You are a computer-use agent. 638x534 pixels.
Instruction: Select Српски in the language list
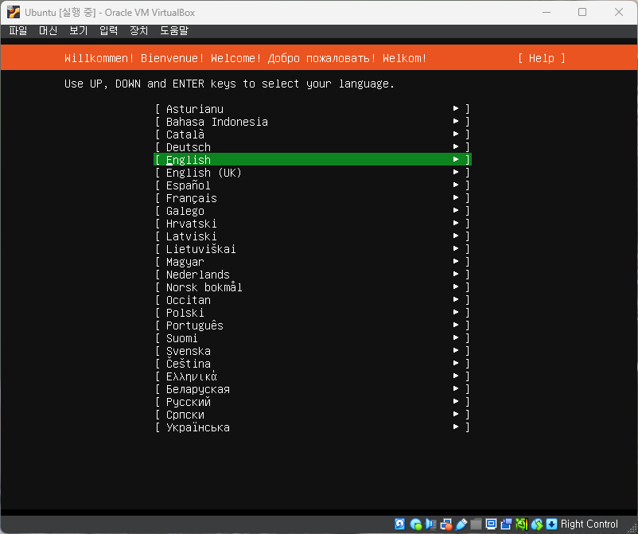coord(313,415)
